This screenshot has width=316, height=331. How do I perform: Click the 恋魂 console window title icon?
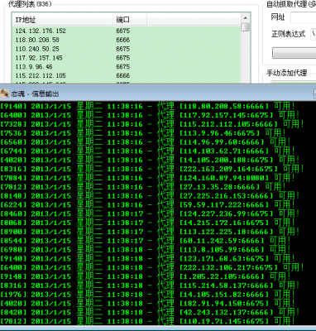[x=4, y=94]
